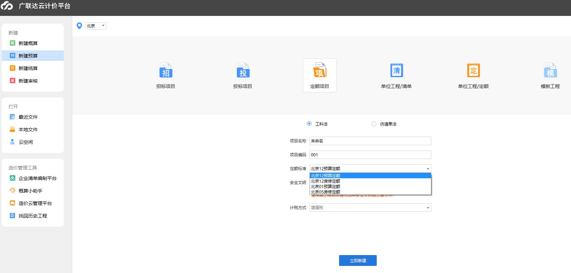This screenshot has width=571, height=273.
Task: Click the 模板工程 label text
Action: (550, 86)
